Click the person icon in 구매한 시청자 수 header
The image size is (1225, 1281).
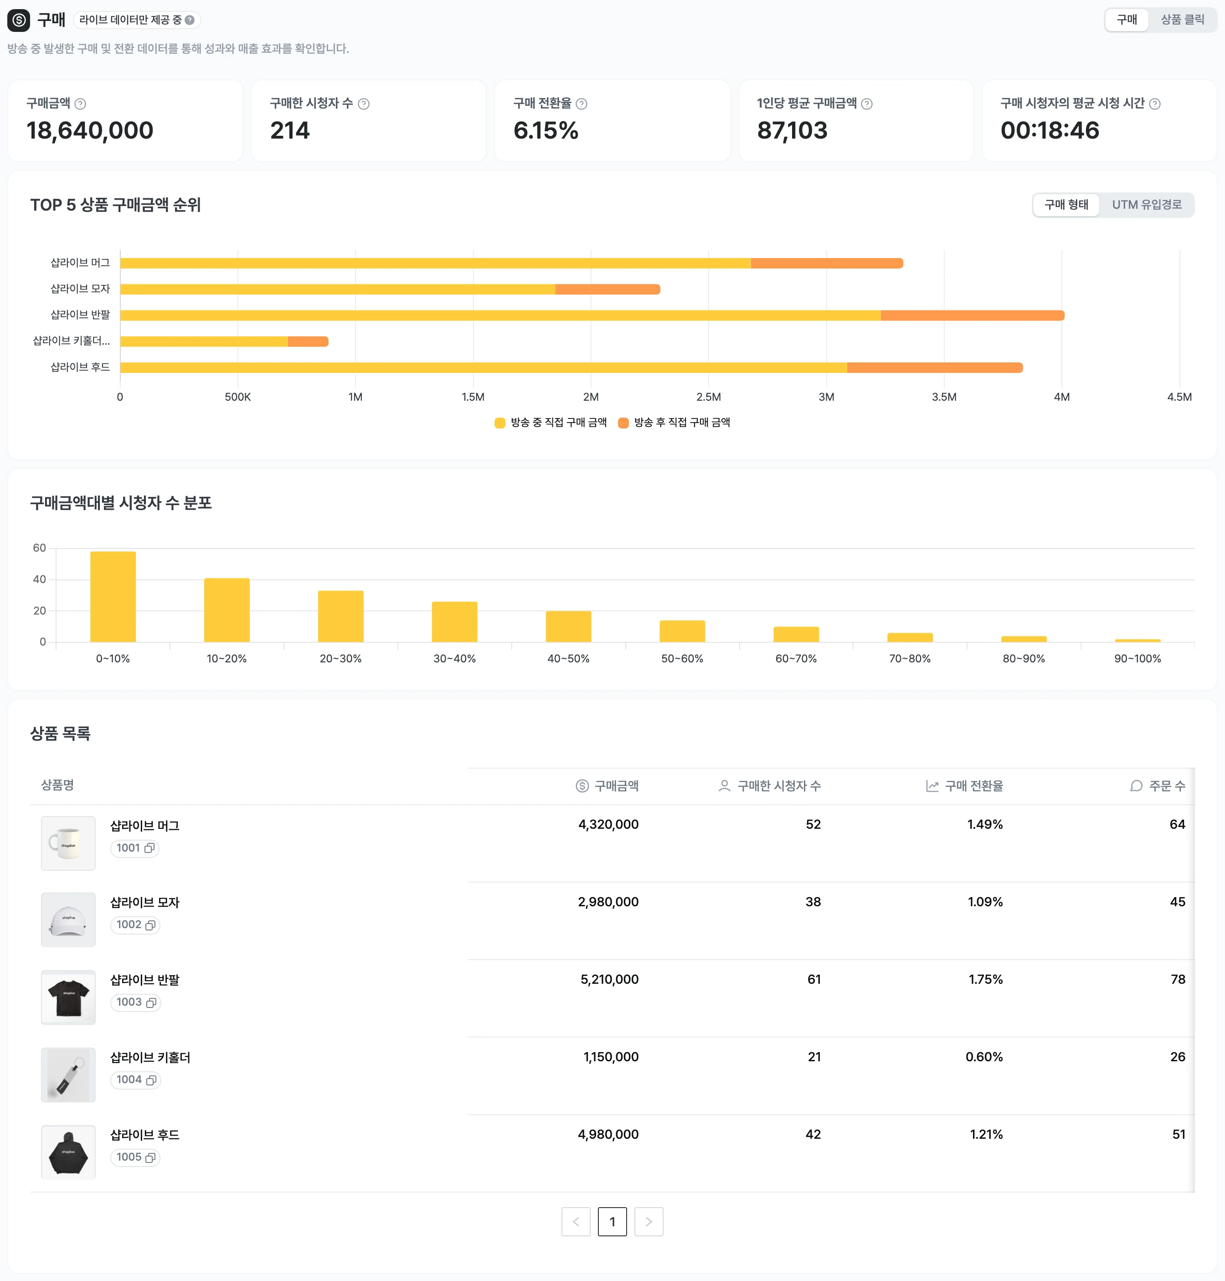(x=724, y=786)
